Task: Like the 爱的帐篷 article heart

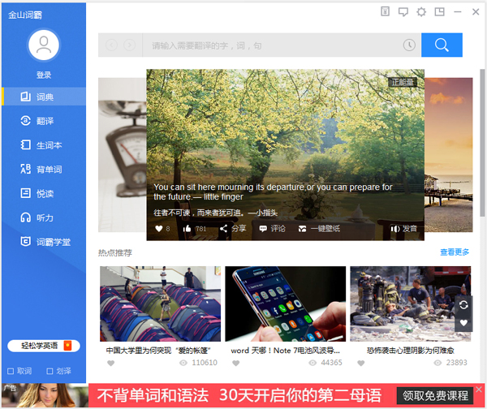Action: 111,363
